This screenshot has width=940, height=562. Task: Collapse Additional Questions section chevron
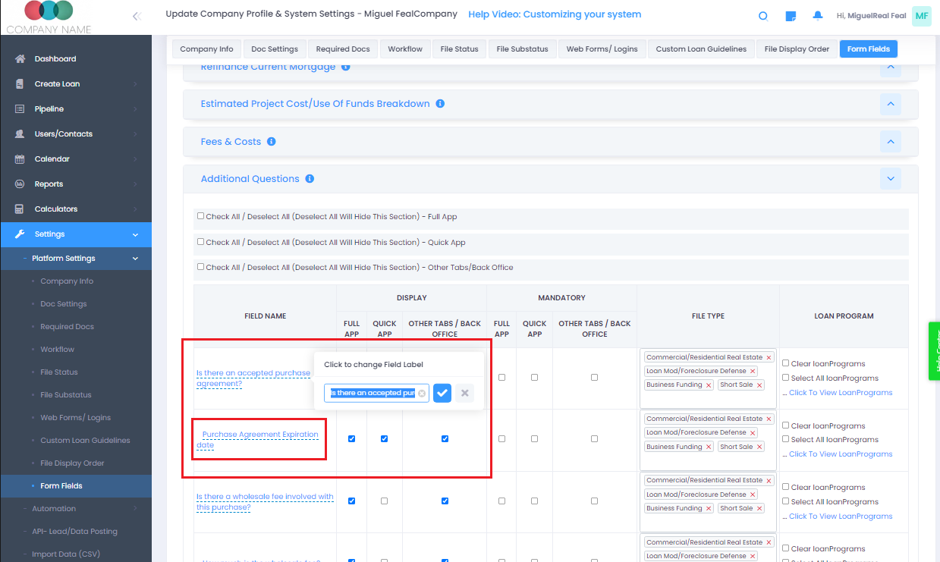click(x=891, y=179)
